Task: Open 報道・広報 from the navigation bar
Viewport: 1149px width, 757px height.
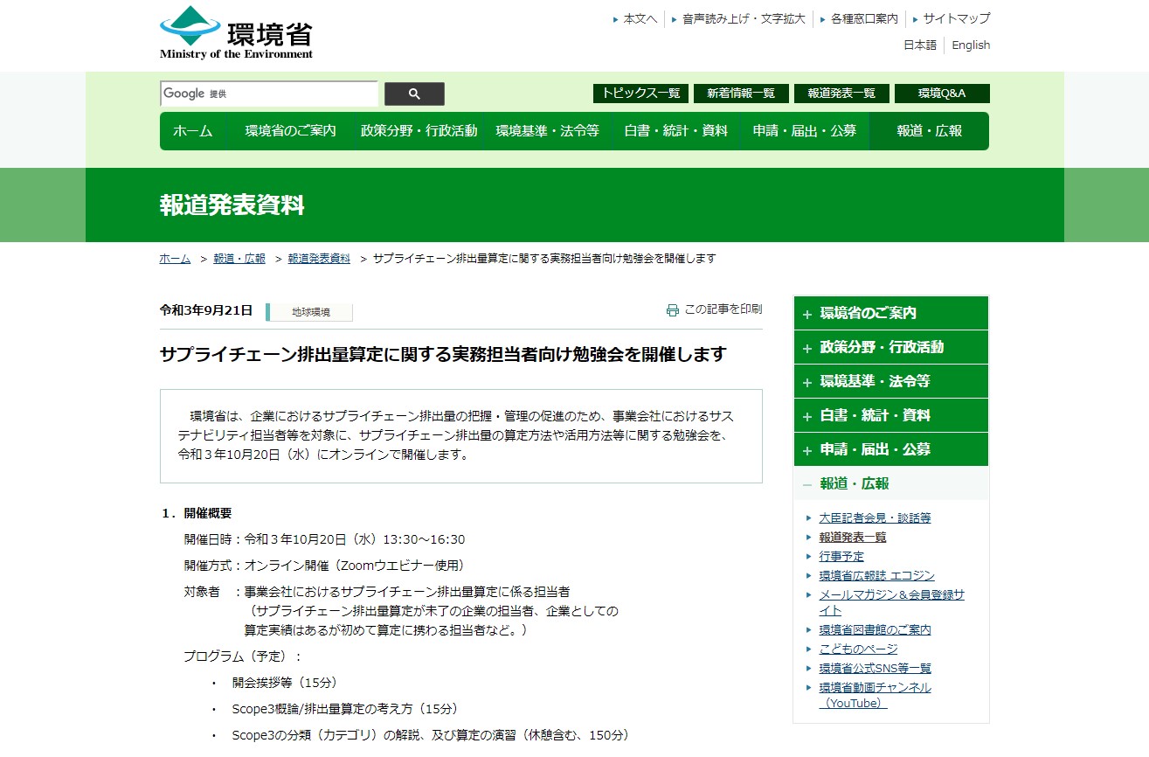Action: pyautogui.click(x=929, y=130)
